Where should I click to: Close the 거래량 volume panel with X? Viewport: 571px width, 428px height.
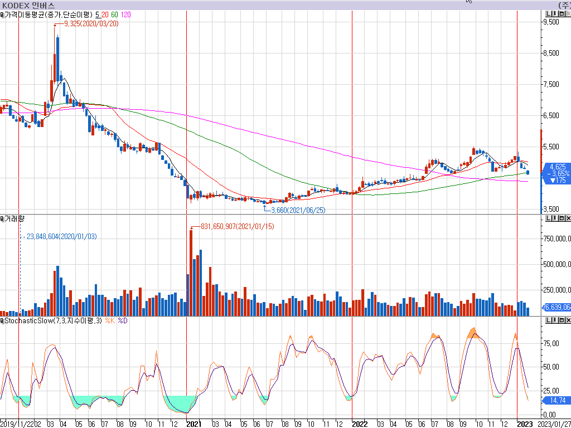coord(568,218)
